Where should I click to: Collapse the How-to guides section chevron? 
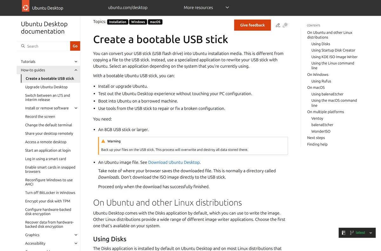[x=76, y=70]
